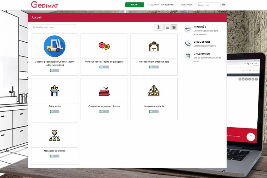
Task: Open the Accueil header tab
Action: (x=37, y=17)
